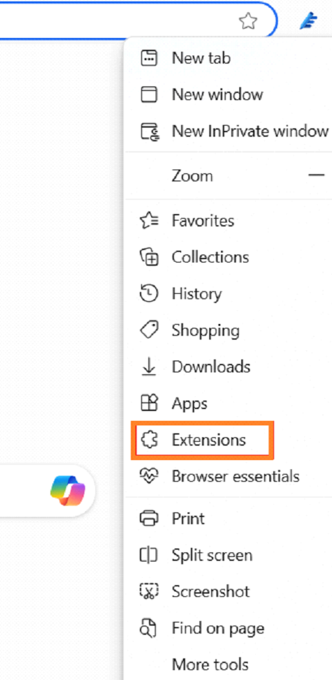The image size is (332, 680).
Task: Click the New tab icon
Action: pyautogui.click(x=150, y=58)
